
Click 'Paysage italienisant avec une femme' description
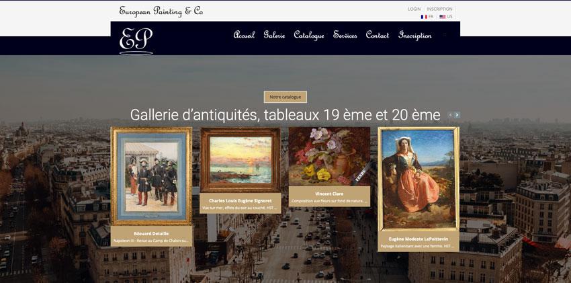[419, 246]
